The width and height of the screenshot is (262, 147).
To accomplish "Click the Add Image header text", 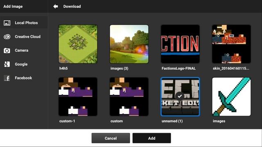I will click(x=13, y=7).
